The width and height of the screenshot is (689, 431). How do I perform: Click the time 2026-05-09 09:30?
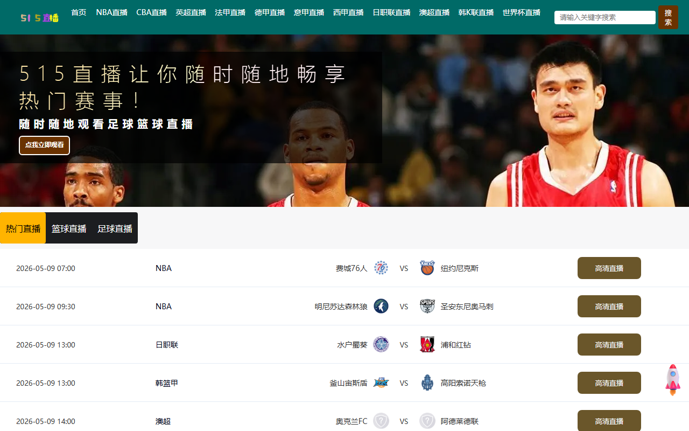click(46, 307)
